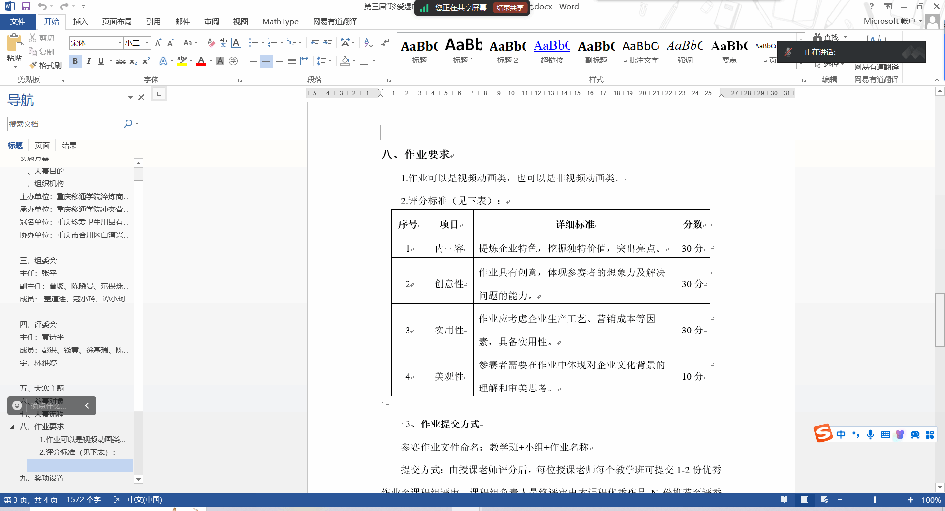The height and width of the screenshot is (511, 945).
Task: Decrease paragraph indent
Action: (315, 43)
